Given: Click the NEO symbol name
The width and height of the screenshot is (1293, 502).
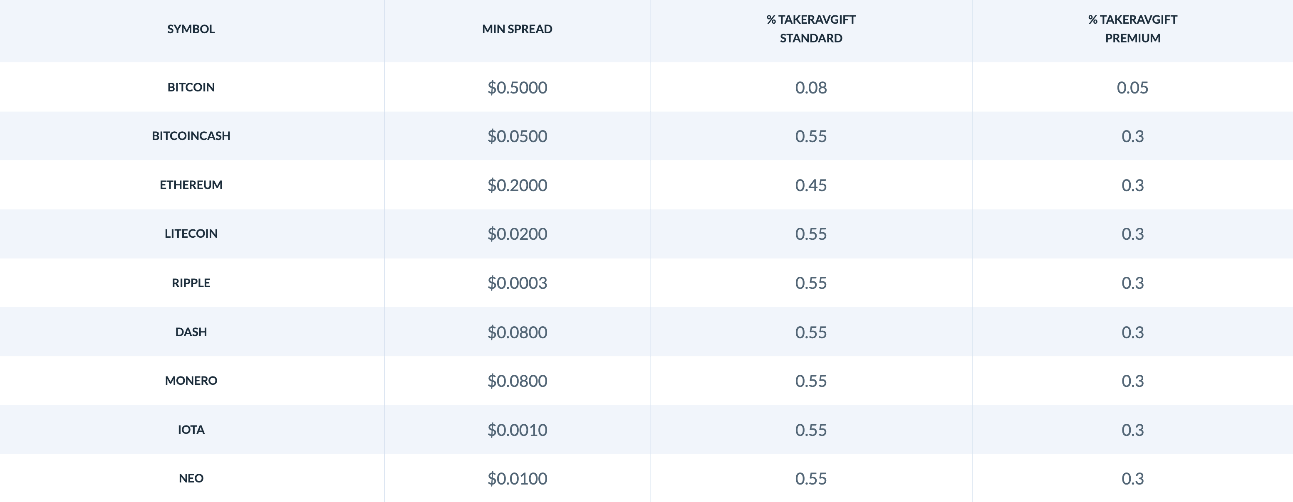Looking at the screenshot, I should (191, 478).
